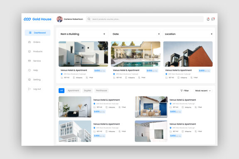
Task: Go to Dashboard in sidebar
Action: pyautogui.click(x=37, y=33)
